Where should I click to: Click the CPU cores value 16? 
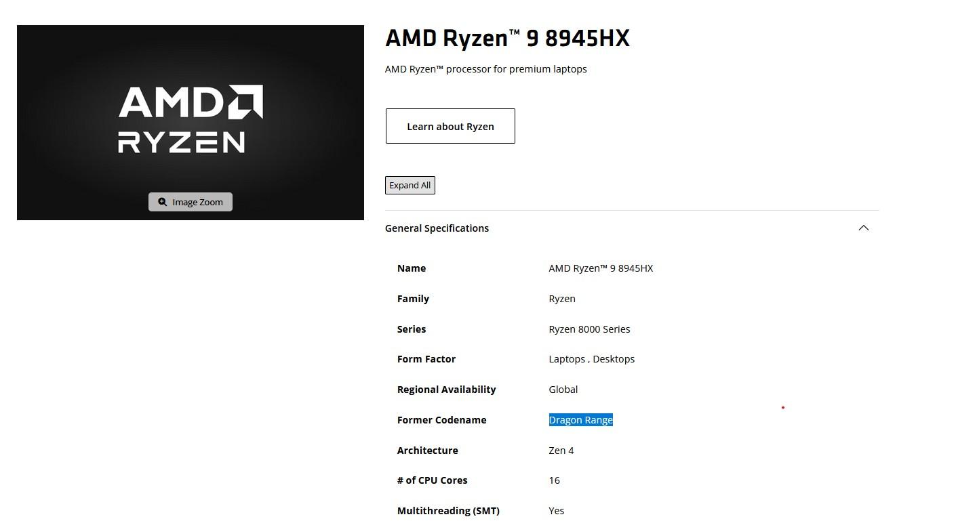pos(554,480)
